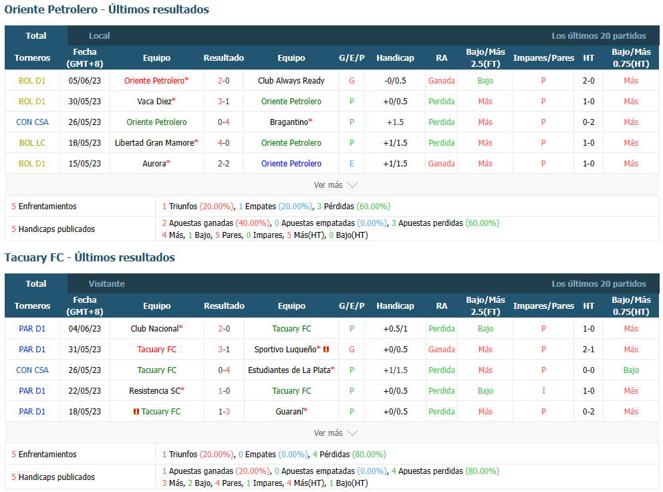Click 'Ganada' in Aurora row
The image size is (663, 492).
pyautogui.click(x=441, y=163)
